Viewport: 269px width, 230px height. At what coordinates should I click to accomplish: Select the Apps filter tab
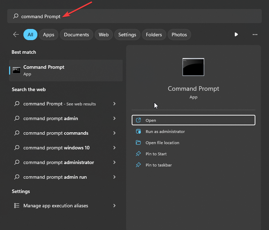[x=49, y=35]
